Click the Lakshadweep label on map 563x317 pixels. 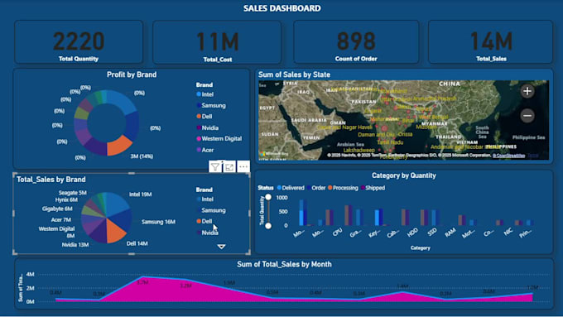point(359,150)
